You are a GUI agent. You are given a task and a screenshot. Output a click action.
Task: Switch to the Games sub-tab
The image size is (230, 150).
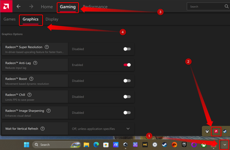pyautogui.click(x=9, y=19)
